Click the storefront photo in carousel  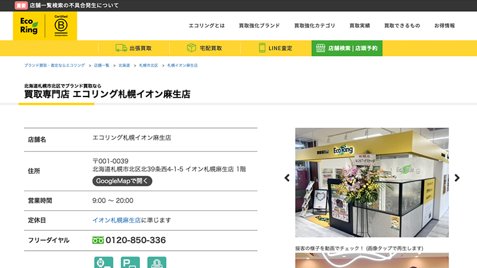371,179
